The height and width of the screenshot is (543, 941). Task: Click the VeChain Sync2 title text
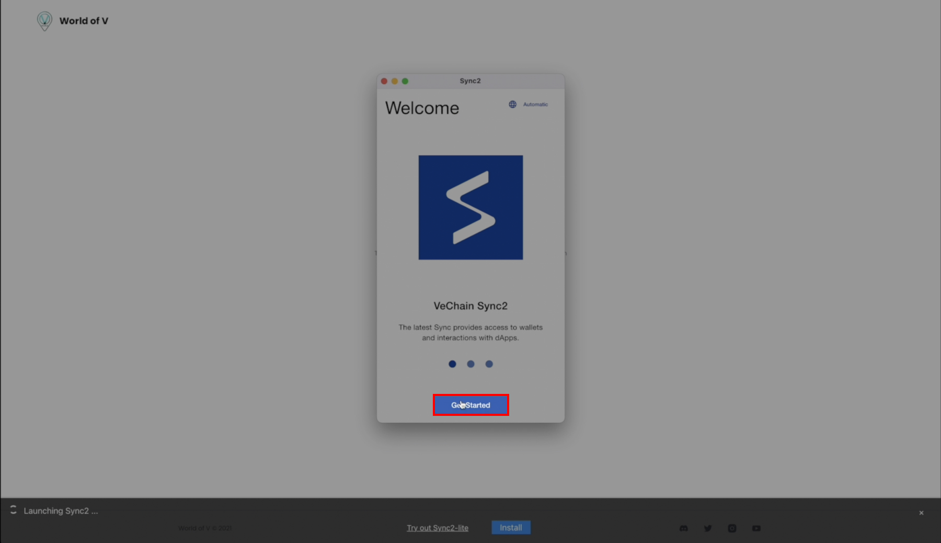pos(470,306)
